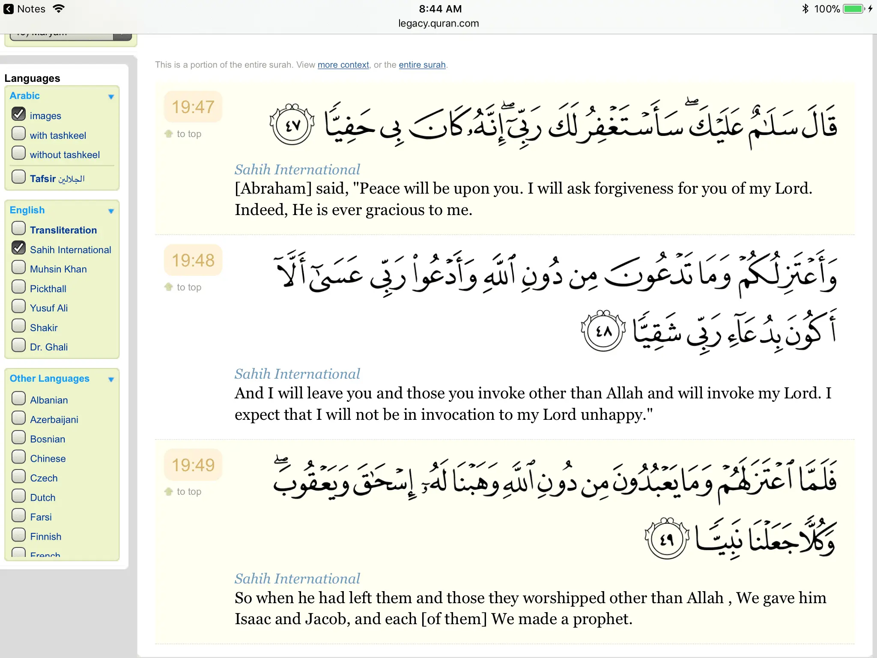Click the verse 47 ornamental end marker
Image resolution: width=877 pixels, height=658 pixels.
pyautogui.click(x=292, y=125)
